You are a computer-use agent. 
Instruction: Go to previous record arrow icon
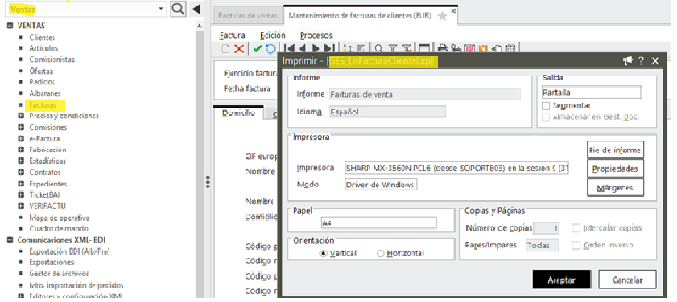[x=302, y=48]
